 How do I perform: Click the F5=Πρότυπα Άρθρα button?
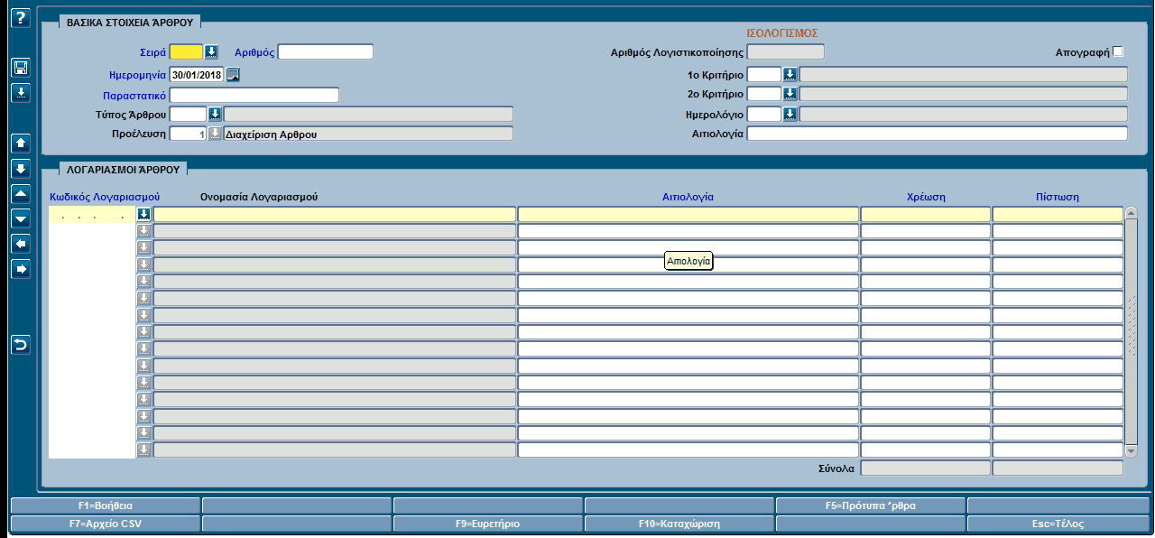coord(870,506)
